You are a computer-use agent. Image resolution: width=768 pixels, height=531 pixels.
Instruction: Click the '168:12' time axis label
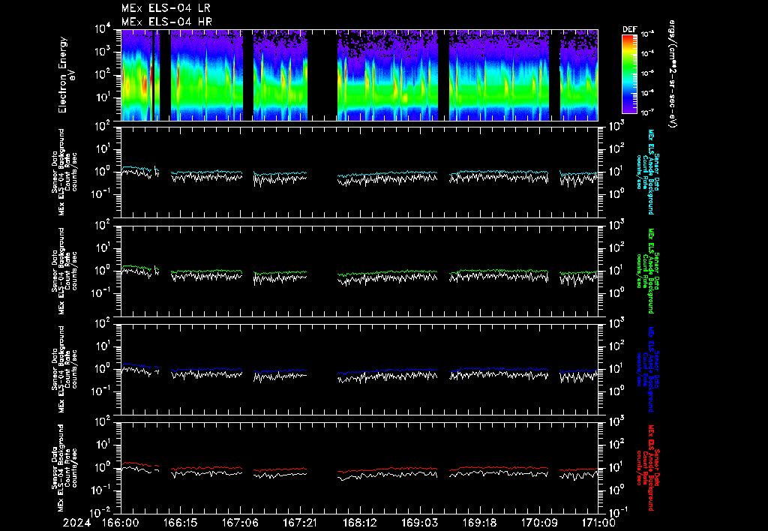point(359,523)
